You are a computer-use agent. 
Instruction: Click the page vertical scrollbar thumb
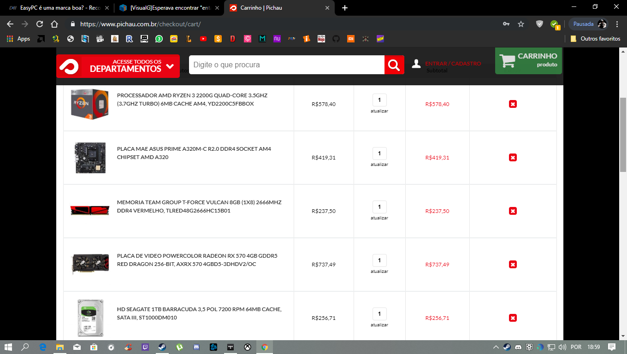click(x=623, y=134)
